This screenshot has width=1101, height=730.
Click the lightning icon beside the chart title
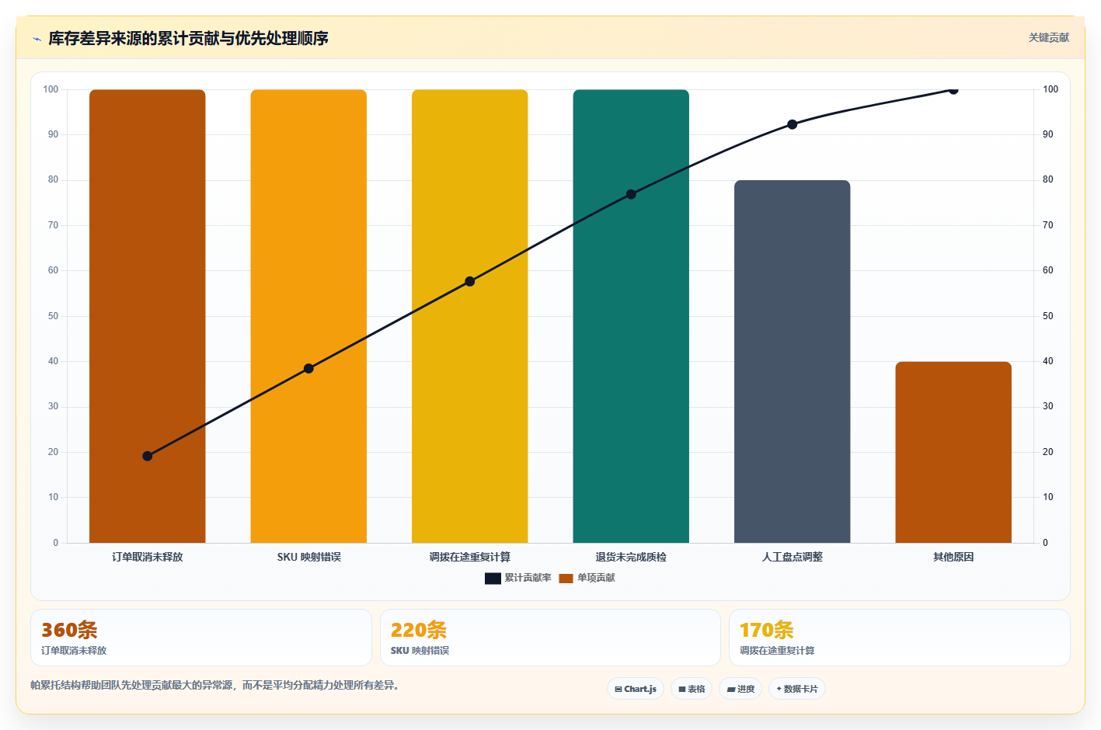click(x=37, y=39)
